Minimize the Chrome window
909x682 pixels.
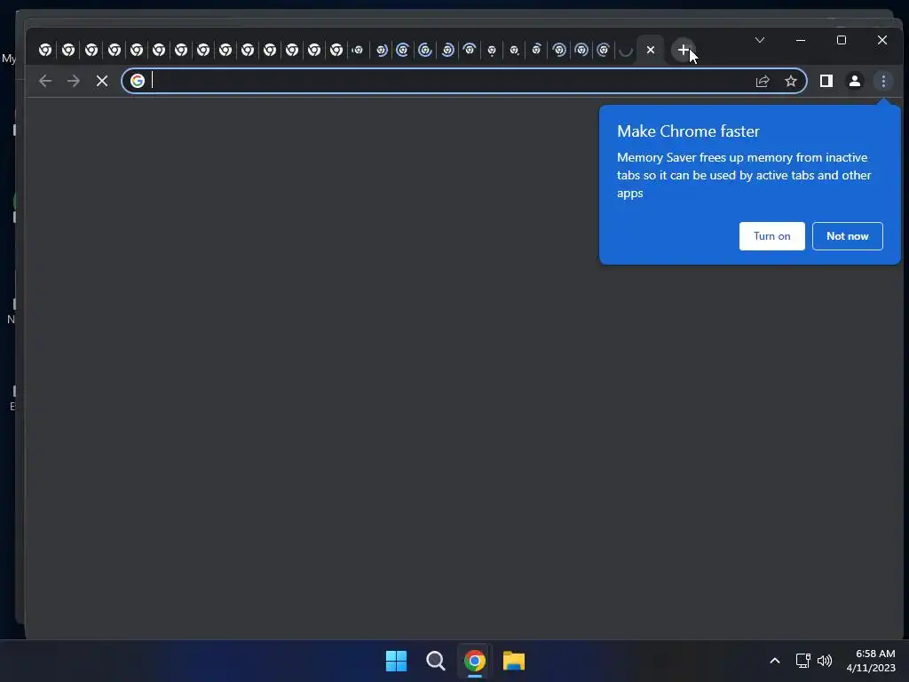point(801,40)
